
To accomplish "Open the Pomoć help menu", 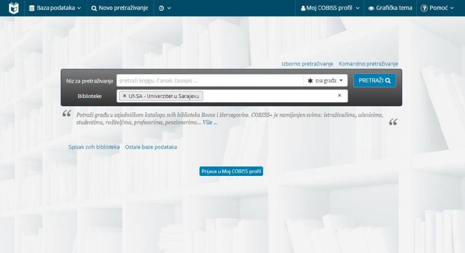I will coord(437,8).
